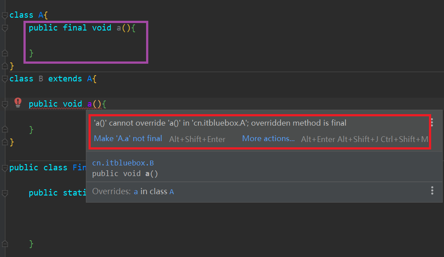Collapse class B extends A fold marker

[5, 79]
